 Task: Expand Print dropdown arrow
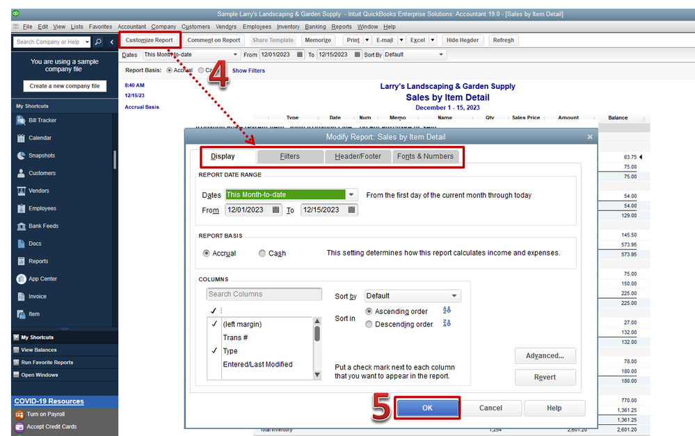[x=367, y=40]
